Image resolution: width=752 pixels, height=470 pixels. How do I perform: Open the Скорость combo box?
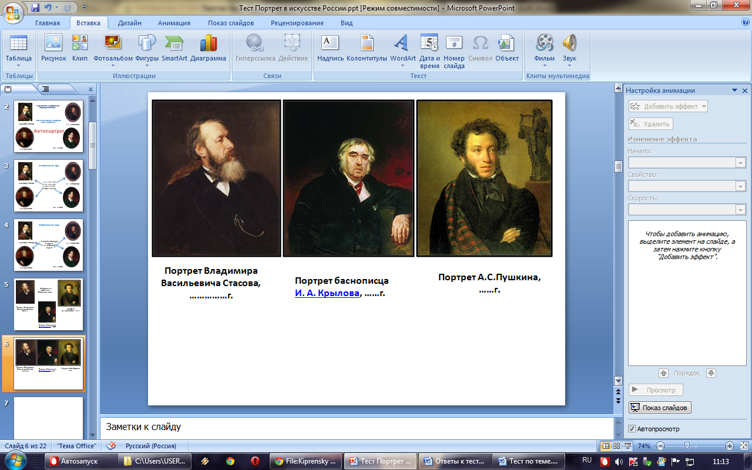pos(686,209)
